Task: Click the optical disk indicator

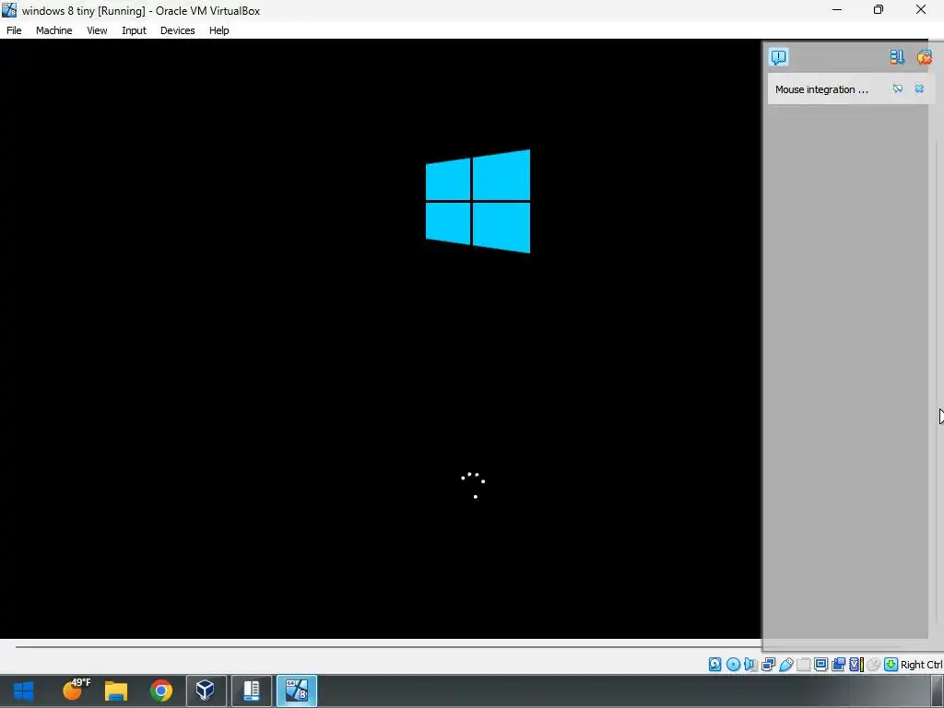Action: 733,664
